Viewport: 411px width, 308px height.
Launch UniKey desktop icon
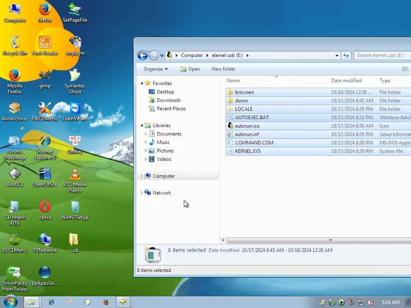[75, 144]
